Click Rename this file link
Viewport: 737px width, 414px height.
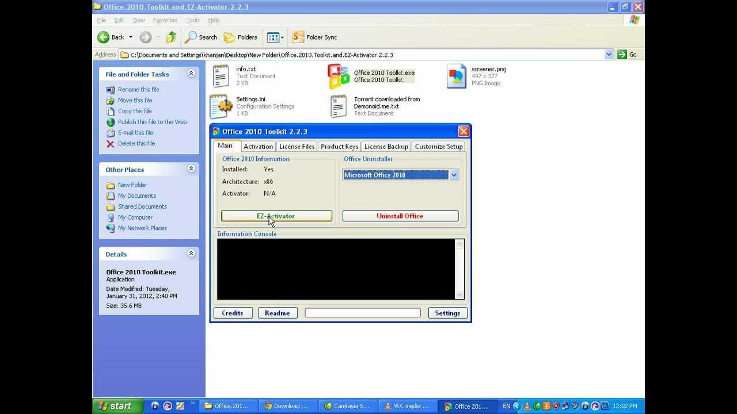coord(139,90)
